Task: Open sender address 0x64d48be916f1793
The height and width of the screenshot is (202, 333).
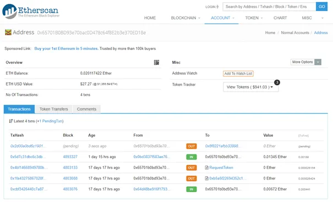Action: pyautogui.click(x=152, y=189)
